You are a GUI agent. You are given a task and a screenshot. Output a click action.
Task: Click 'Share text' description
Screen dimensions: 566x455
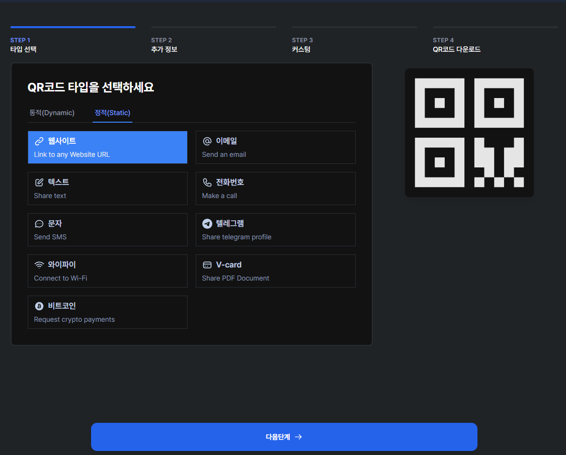[50, 196]
